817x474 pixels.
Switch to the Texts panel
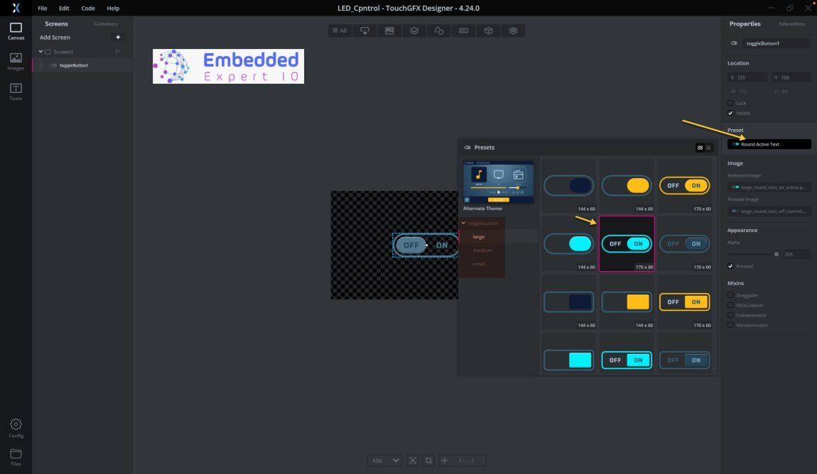coord(15,90)
